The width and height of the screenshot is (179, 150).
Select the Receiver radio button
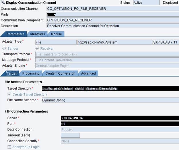click(x=37, y=48)
